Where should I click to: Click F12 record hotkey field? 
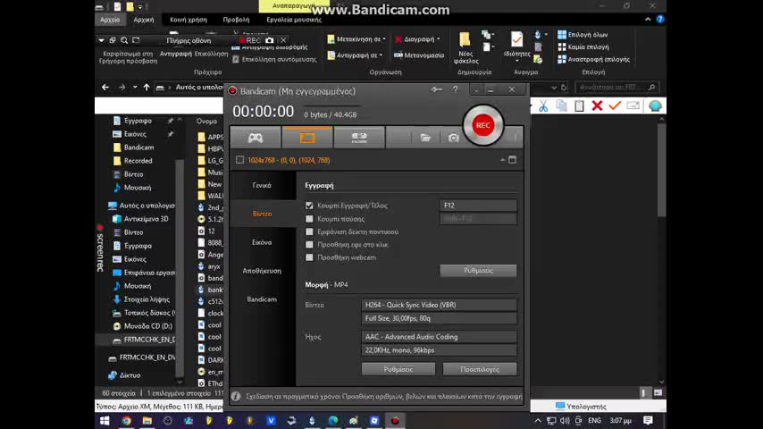pyautogui.click(x=478, y=206)
